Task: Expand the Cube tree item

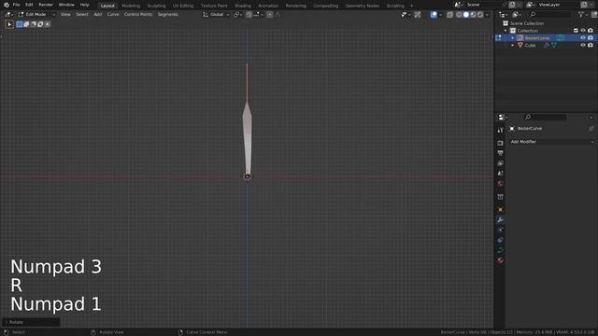Action: click(513, 45)
